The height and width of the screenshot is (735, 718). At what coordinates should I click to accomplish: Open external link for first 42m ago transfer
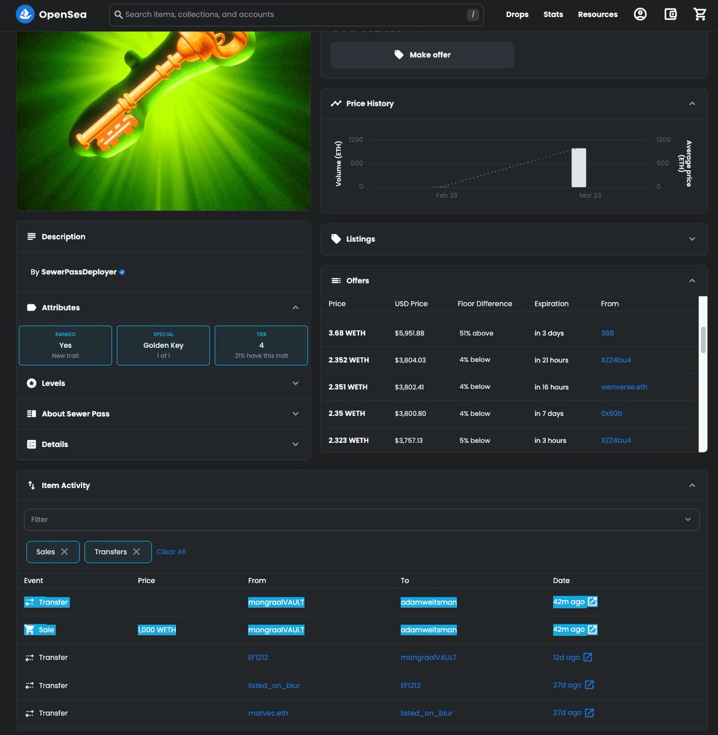[592, 602]
